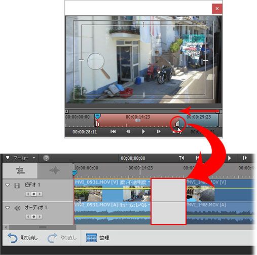Select the MVI_0931.MOV video clip thumbnail
Screen dimensions: 257x255
88,194
